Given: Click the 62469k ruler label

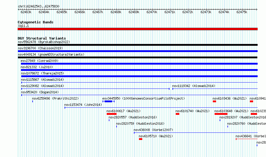Looking at the screenshot, I should point(134,12).
